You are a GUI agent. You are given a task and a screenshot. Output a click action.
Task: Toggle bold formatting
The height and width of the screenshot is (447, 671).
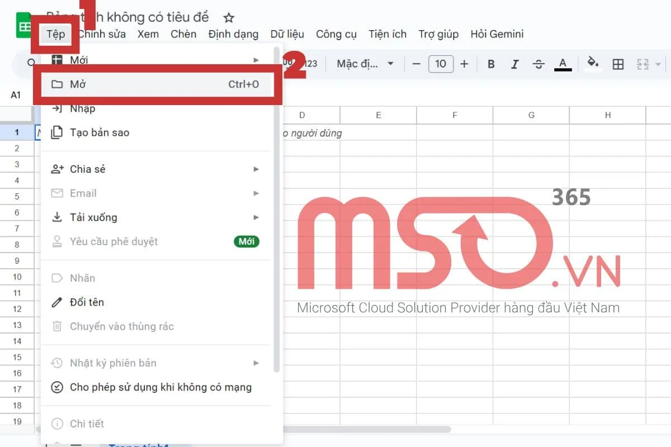coord(490,64)
